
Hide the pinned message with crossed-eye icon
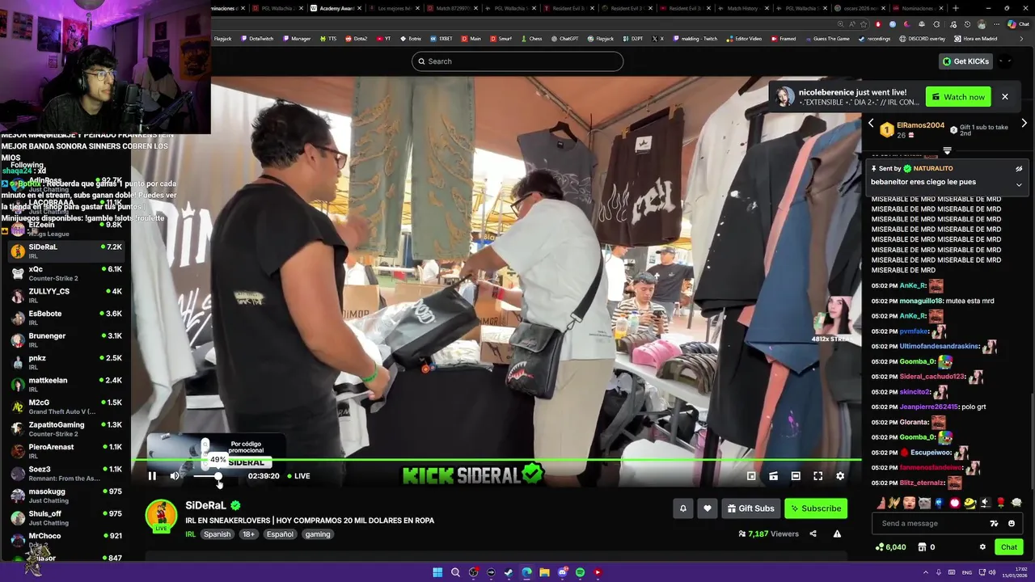1019,169
